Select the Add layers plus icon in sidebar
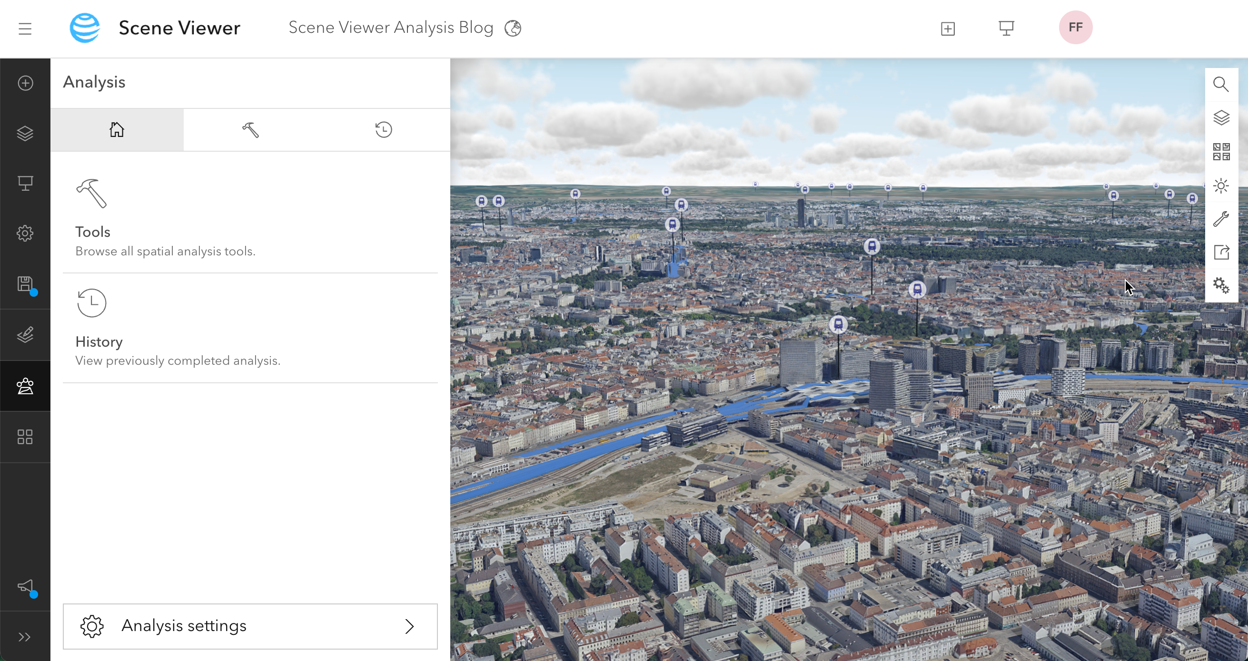1248x661 pixels. click(x=25, y=83)
